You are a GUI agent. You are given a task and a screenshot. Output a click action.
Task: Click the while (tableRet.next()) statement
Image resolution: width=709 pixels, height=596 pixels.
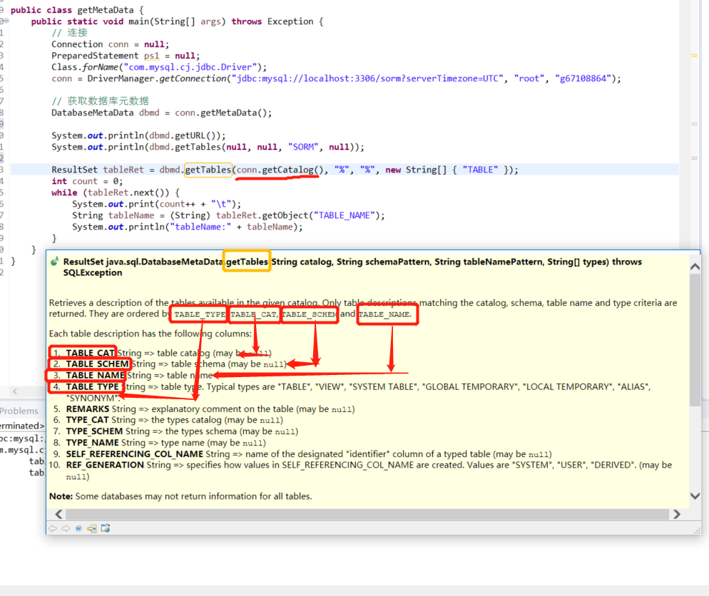pos(116,192)
